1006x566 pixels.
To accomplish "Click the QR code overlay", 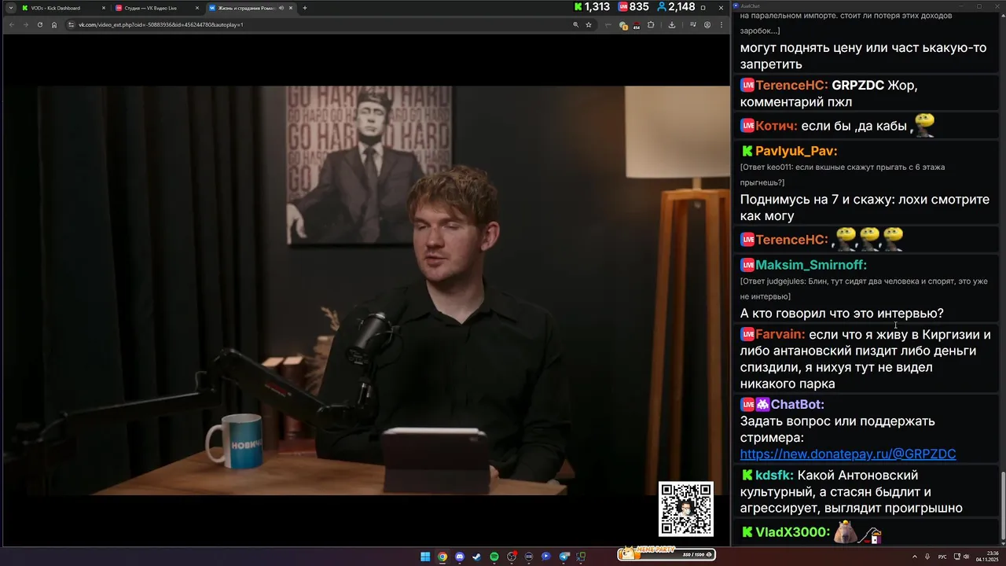I will (686, 509).
